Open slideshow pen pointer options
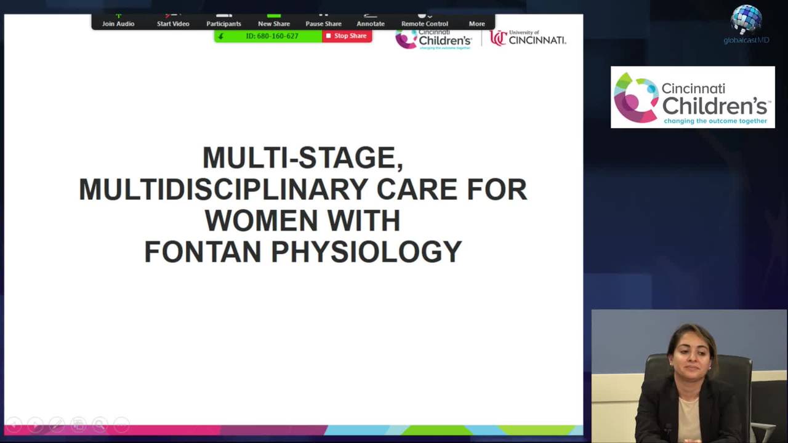This screenshot has width=788, height=443. click(57, 425)
